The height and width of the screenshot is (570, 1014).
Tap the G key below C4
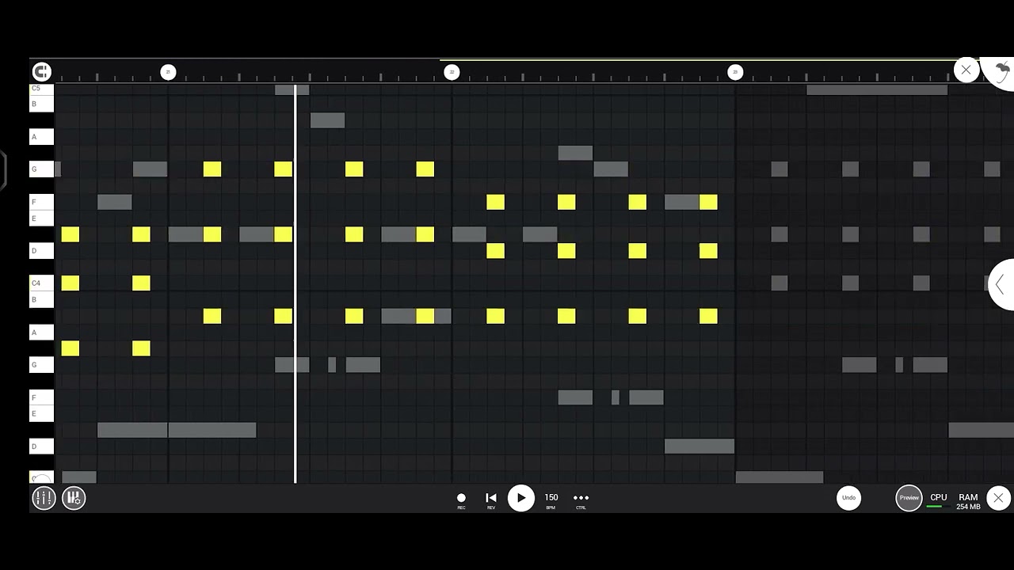pyautogui.click(x=41, y=365)
